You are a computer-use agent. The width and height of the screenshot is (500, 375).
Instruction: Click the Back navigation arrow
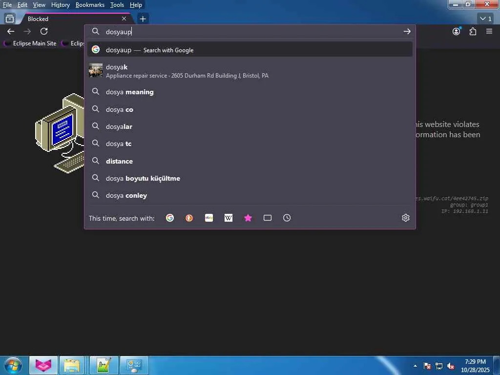tap(11, 31)
